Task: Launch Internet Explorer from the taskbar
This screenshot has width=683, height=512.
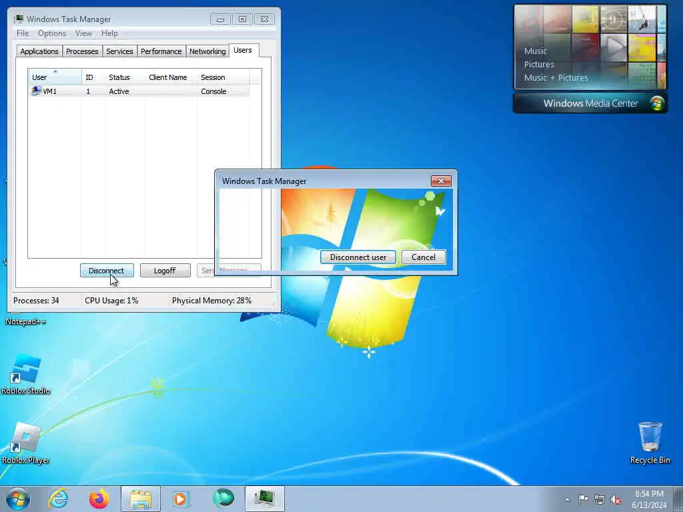Action: coord(59,499)
